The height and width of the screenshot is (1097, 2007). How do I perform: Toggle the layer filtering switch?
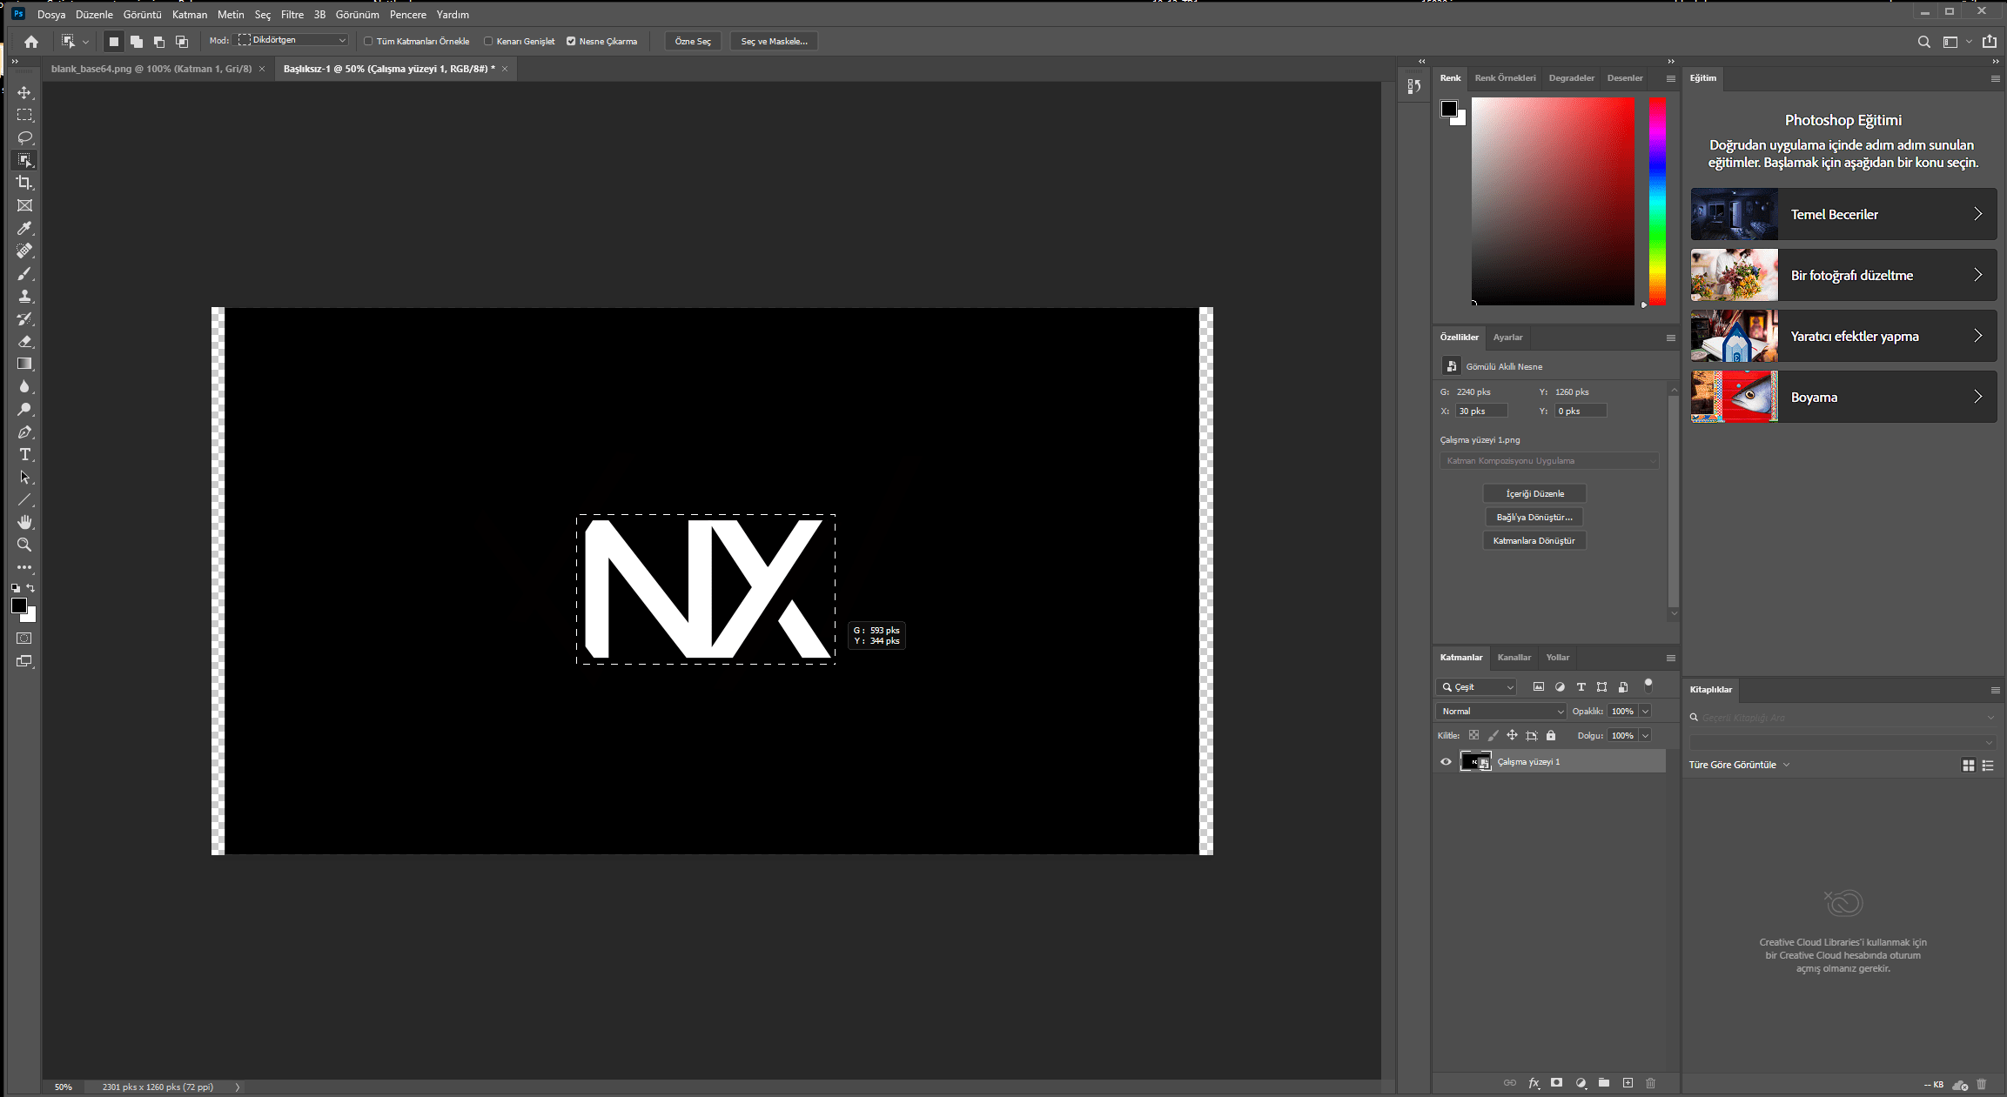tap(1648, 686)
